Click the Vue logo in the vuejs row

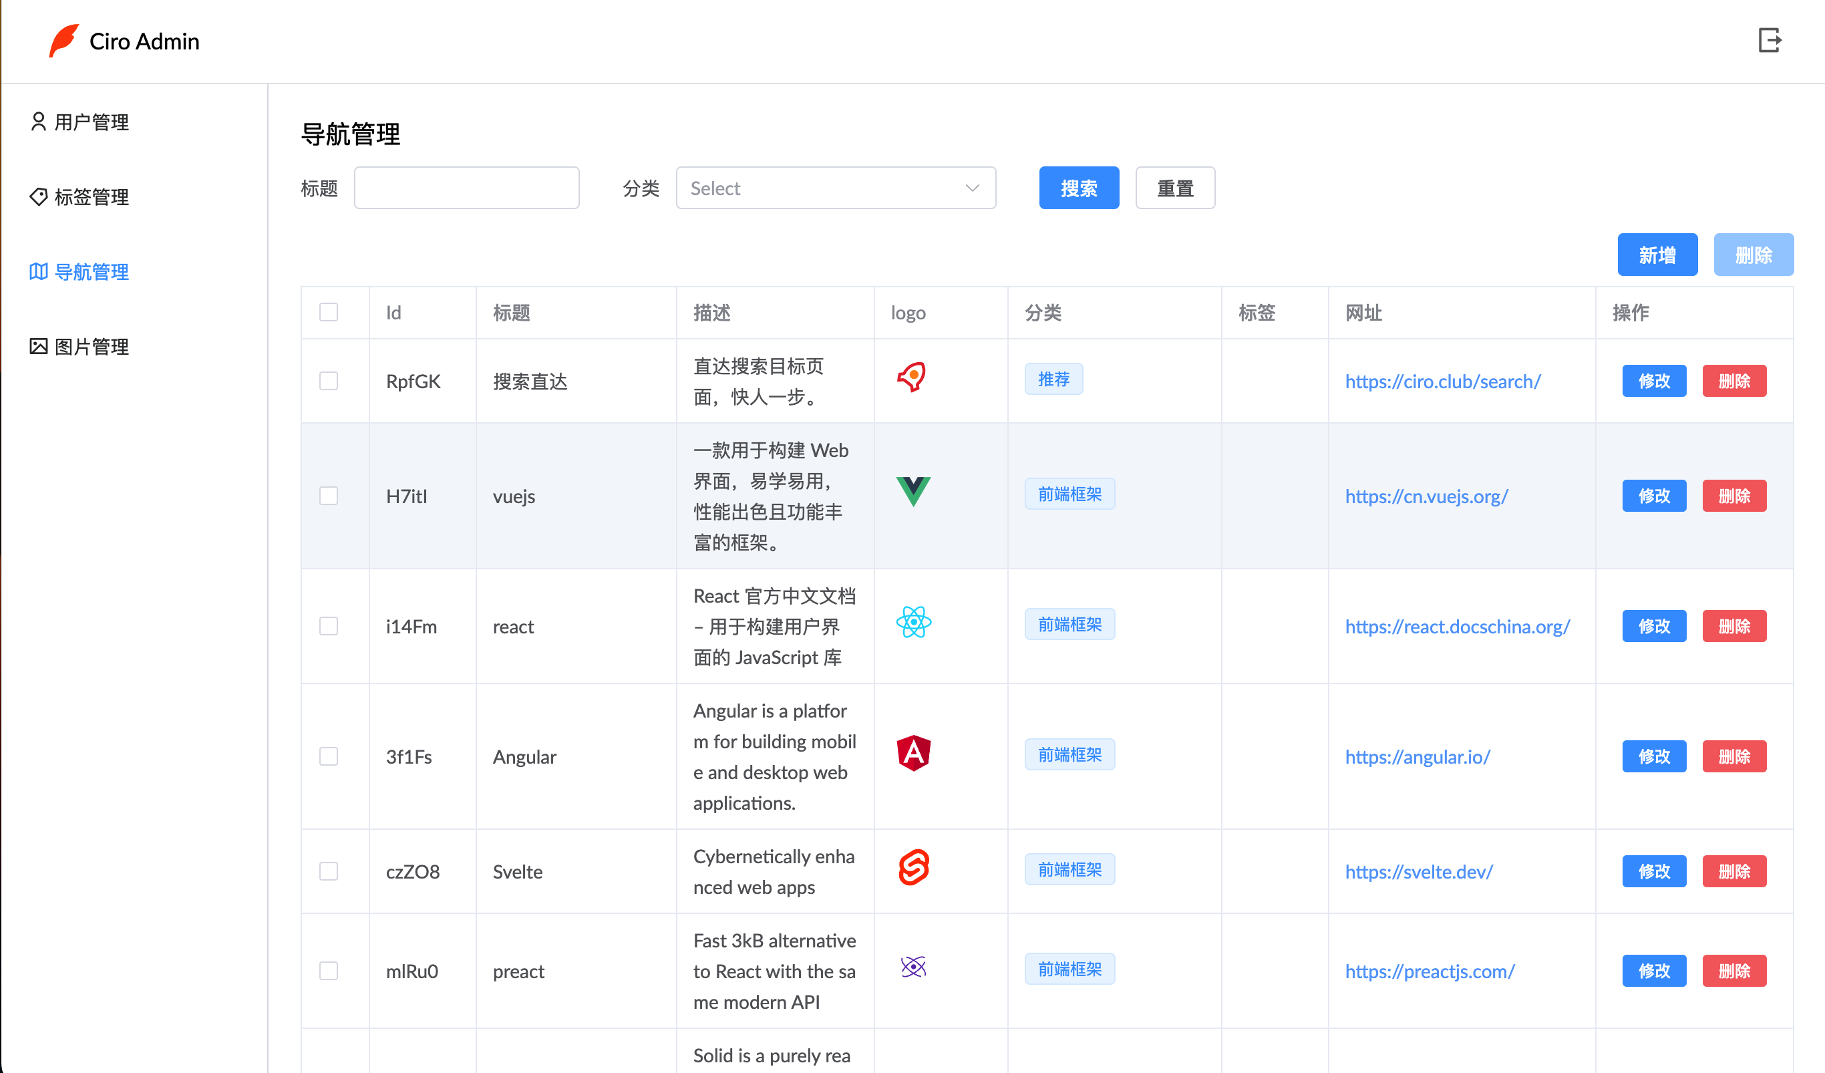click(x=913, y=492)
